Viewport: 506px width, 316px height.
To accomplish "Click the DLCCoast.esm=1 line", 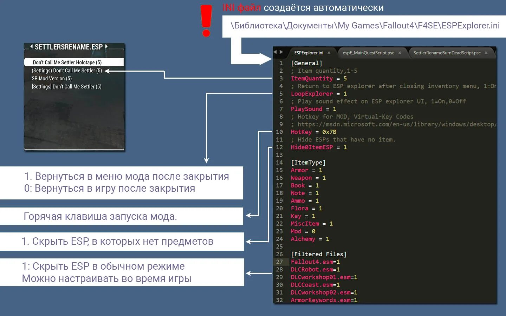I will (315, 285).
